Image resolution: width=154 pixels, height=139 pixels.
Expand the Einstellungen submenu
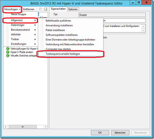[21, 44]
